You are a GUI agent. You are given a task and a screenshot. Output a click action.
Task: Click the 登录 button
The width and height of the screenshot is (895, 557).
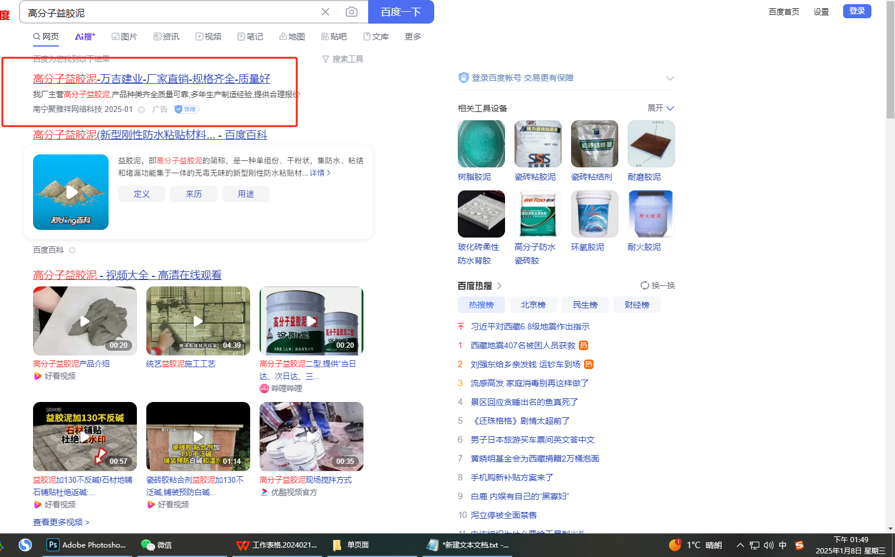[x=857, y=11]
